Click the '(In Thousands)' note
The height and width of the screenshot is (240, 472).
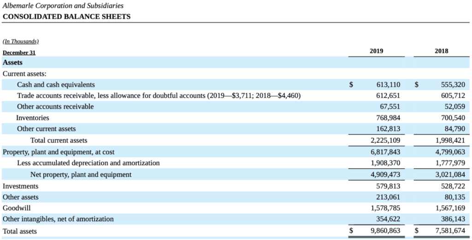click(21, 41)
